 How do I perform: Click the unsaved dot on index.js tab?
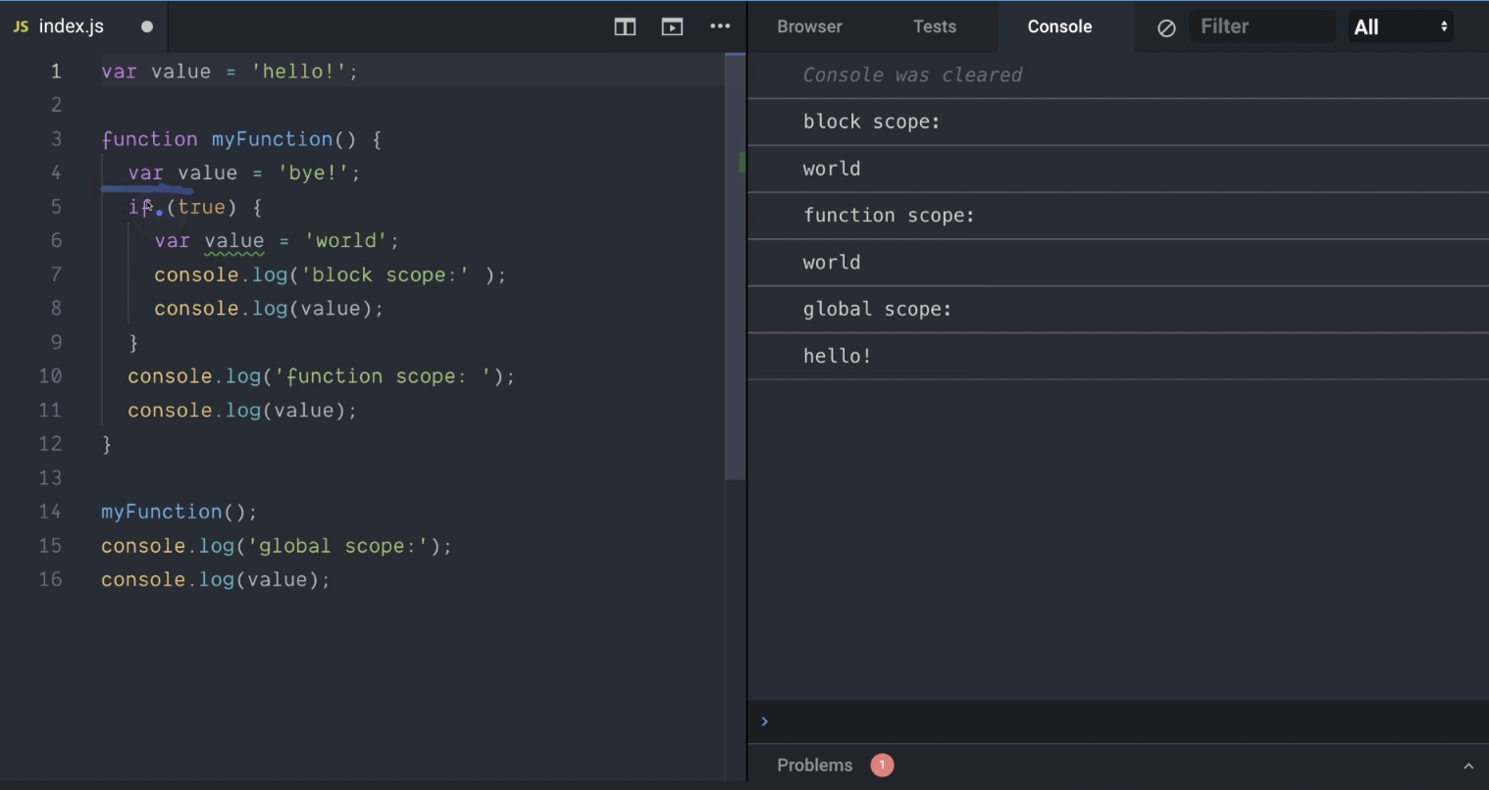[147, 26]
